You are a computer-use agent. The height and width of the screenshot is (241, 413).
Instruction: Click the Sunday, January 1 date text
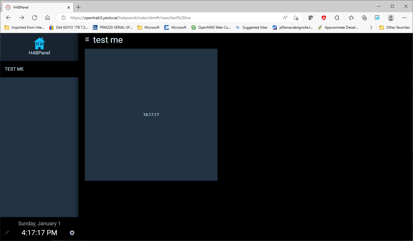point(39,224)
